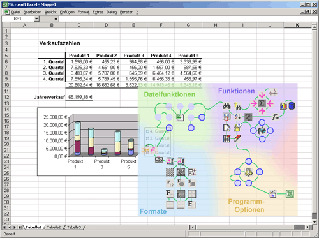The image size is (319, 238).
Task: Open the Format menu
Action: click(84, 12)
